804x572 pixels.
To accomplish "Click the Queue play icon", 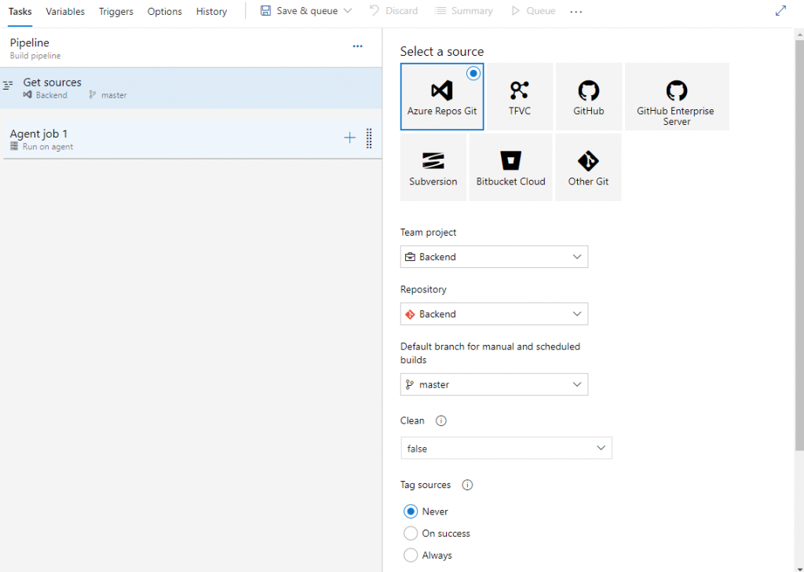I will point(515,11).
